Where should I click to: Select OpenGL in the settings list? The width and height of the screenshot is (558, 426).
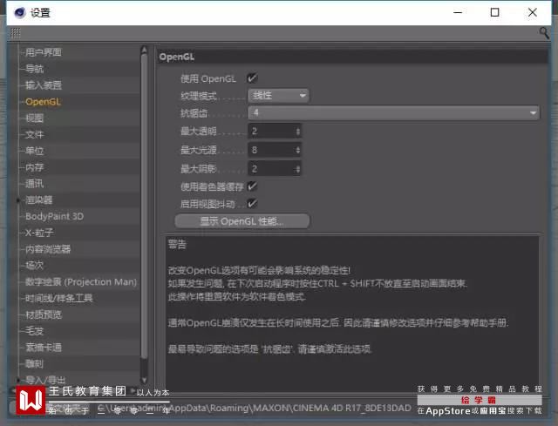coord(43,102)
